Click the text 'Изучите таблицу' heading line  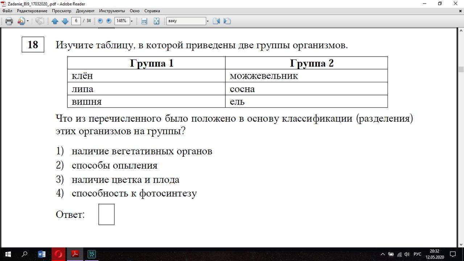(202, 45)
